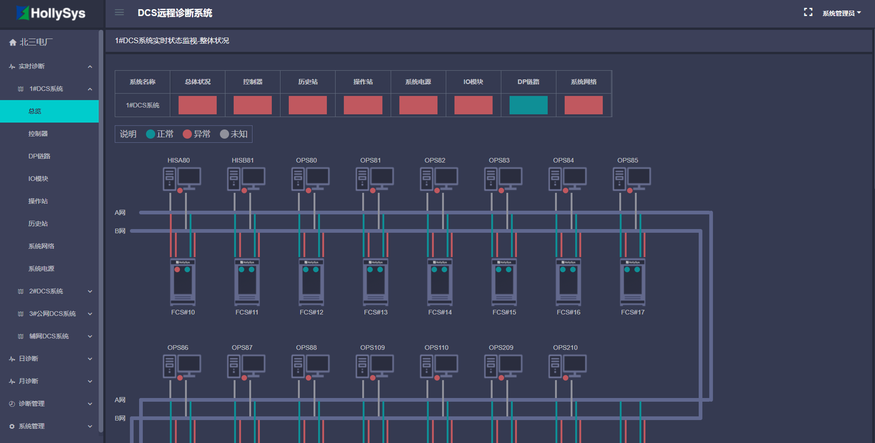Screen dimensions: 875x443
Task: Open 系统电源 page from sidebar
Action: pyautogui.click(x=41, y=268)
